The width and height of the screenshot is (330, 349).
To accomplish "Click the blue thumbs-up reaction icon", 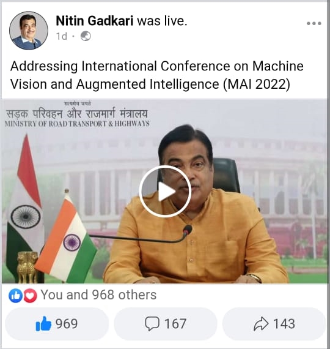I will click(15, 295).
